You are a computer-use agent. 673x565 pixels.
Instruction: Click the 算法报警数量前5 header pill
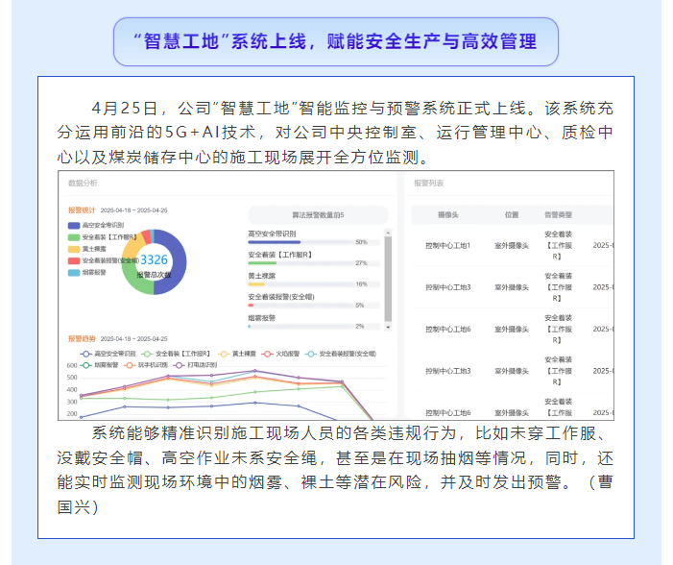click(x=317, y=214)
